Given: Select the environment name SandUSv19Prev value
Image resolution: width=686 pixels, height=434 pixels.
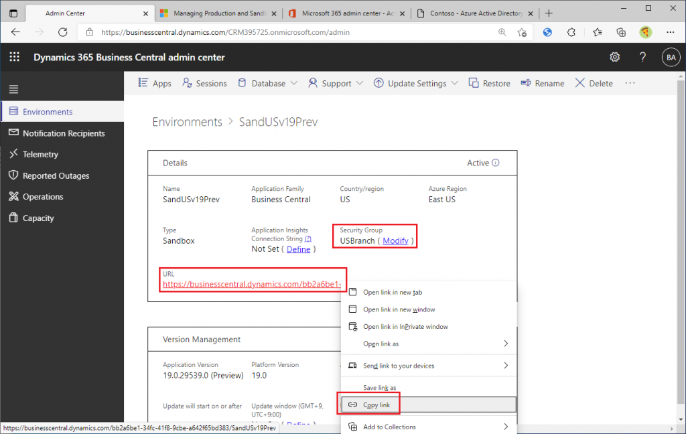Looking at the screenshot, I should (x=191, y=200).
